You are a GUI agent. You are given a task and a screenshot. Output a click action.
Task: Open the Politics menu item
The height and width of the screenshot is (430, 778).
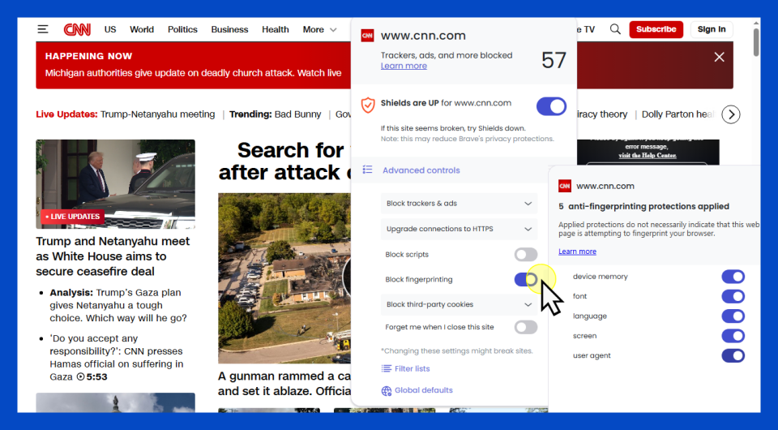tap(182, 29)
